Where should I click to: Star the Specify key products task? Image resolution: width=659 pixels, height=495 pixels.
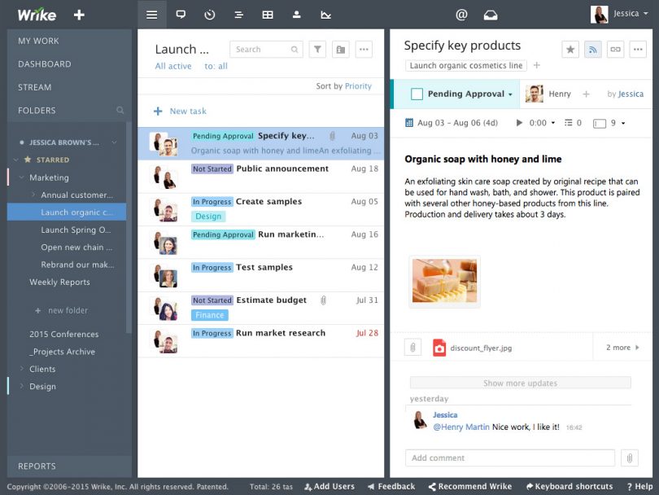coord(570,49)
